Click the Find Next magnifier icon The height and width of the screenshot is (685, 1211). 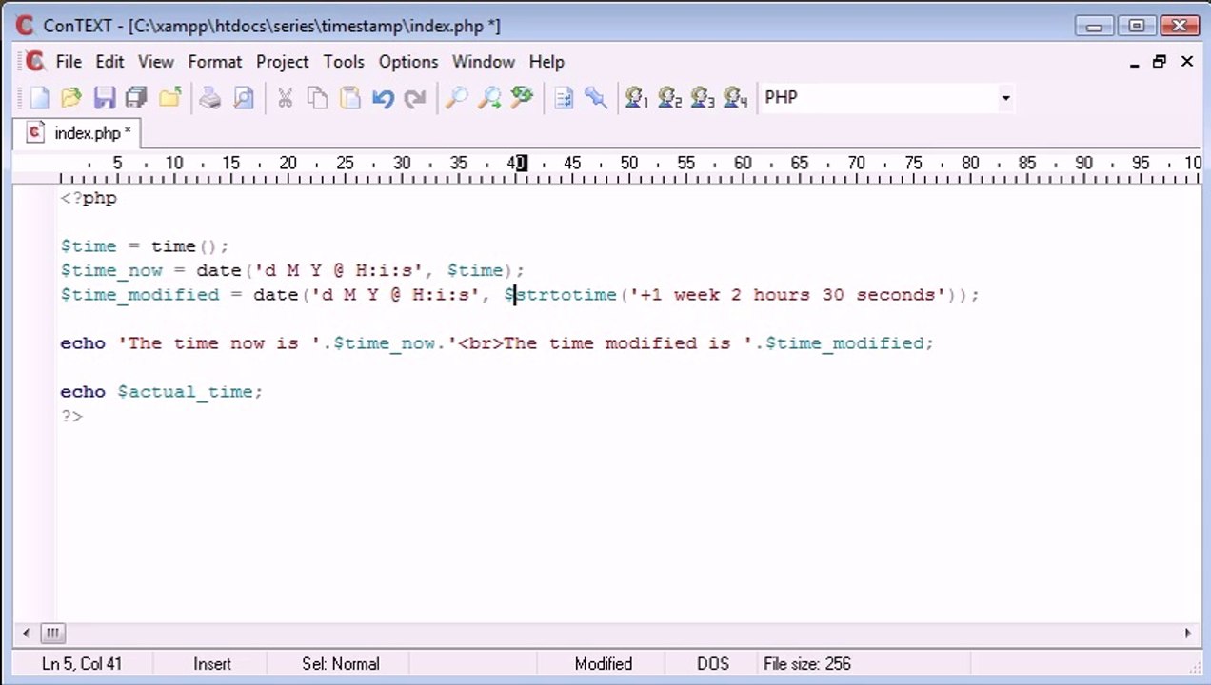point(489,97)
